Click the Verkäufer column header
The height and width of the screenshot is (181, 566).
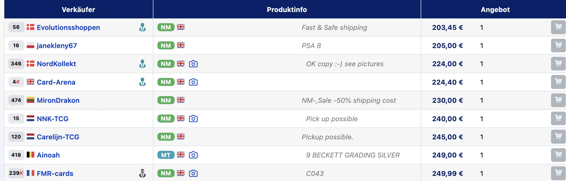click(x=78, y=9)
